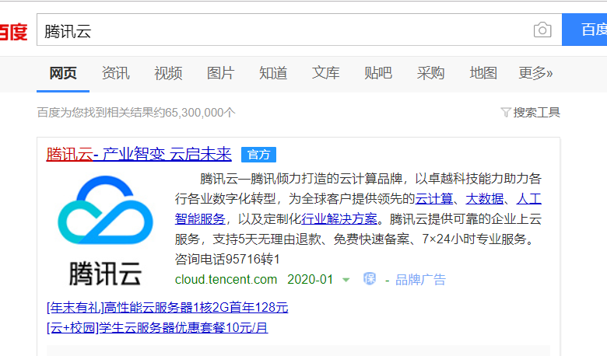This screenshot has width=607, height=356.
Task: Click cloud.tencent.com URL
Action: [x=226, y=280]
